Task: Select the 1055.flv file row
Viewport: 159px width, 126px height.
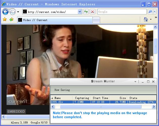Action: 103,102
